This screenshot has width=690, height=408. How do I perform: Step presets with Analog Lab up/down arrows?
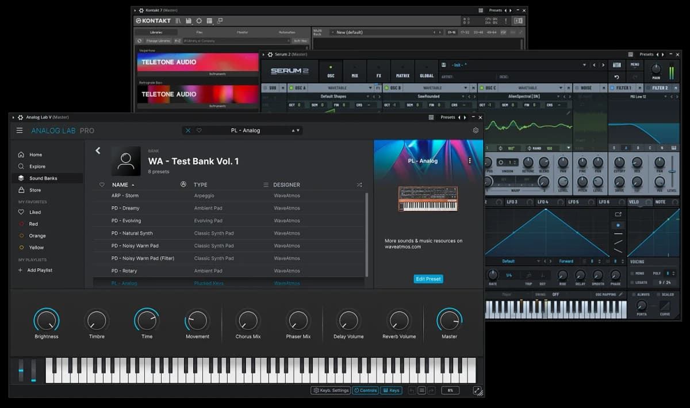point(296,130)
